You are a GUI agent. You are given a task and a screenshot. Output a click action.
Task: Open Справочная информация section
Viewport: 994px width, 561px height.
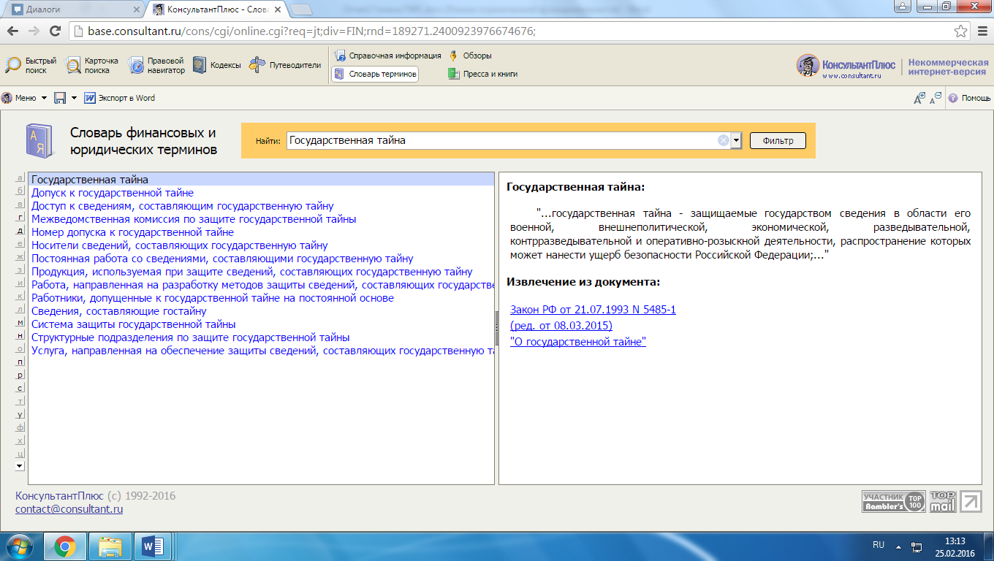pos(388,56)
